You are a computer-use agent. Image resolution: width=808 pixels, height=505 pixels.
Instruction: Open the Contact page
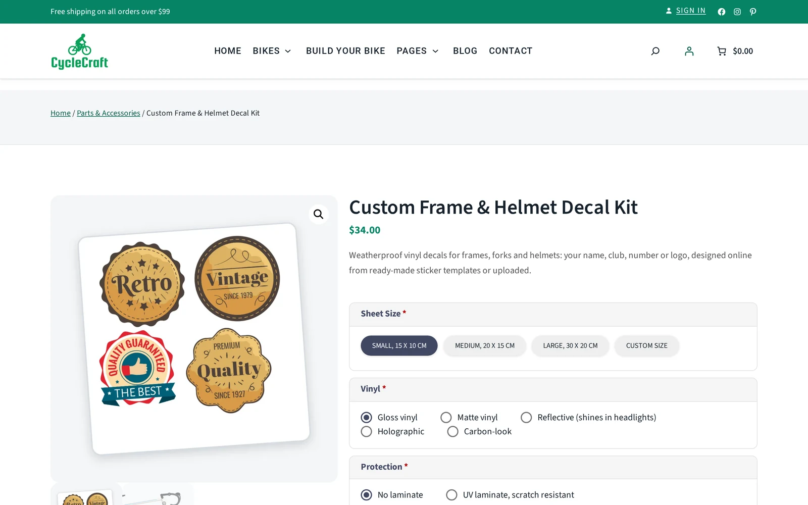click(x=511, y=51)
